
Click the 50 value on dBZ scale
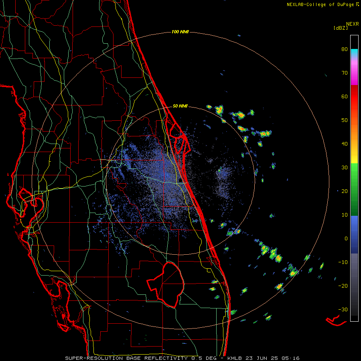click(345, 120)
